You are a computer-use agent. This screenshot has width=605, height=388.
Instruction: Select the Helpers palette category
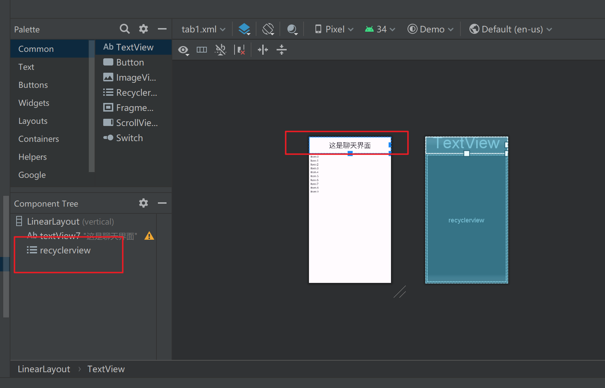pos(50,157)
